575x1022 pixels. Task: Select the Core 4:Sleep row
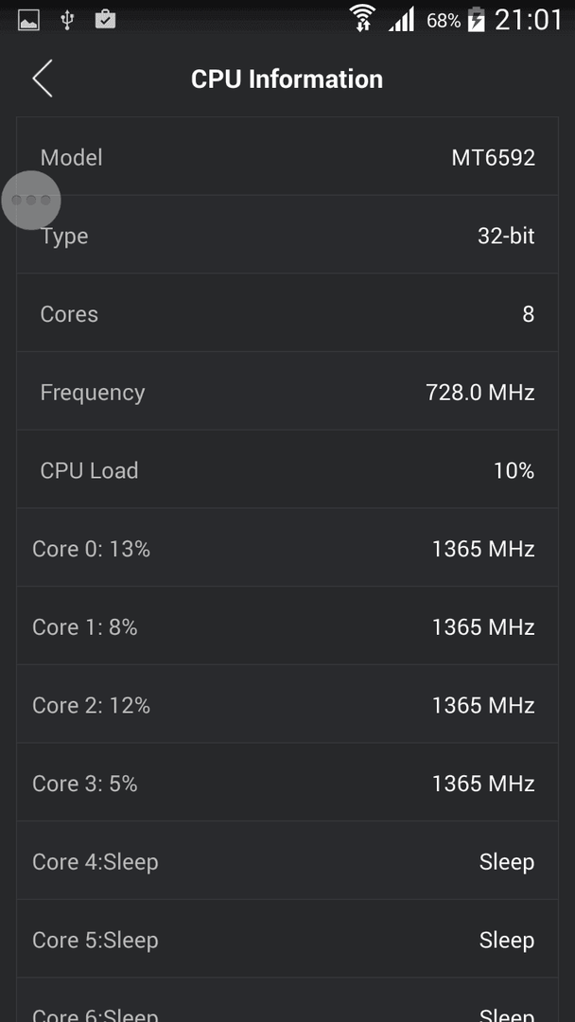tap(287, 860)
